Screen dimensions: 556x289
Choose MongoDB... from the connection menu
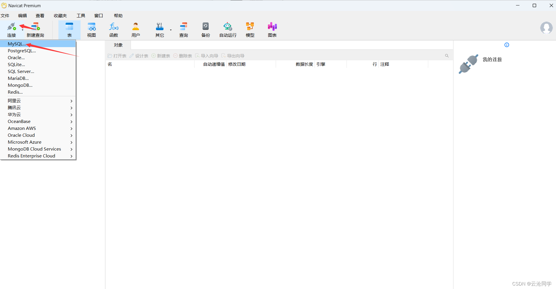[x=38, y=85]
